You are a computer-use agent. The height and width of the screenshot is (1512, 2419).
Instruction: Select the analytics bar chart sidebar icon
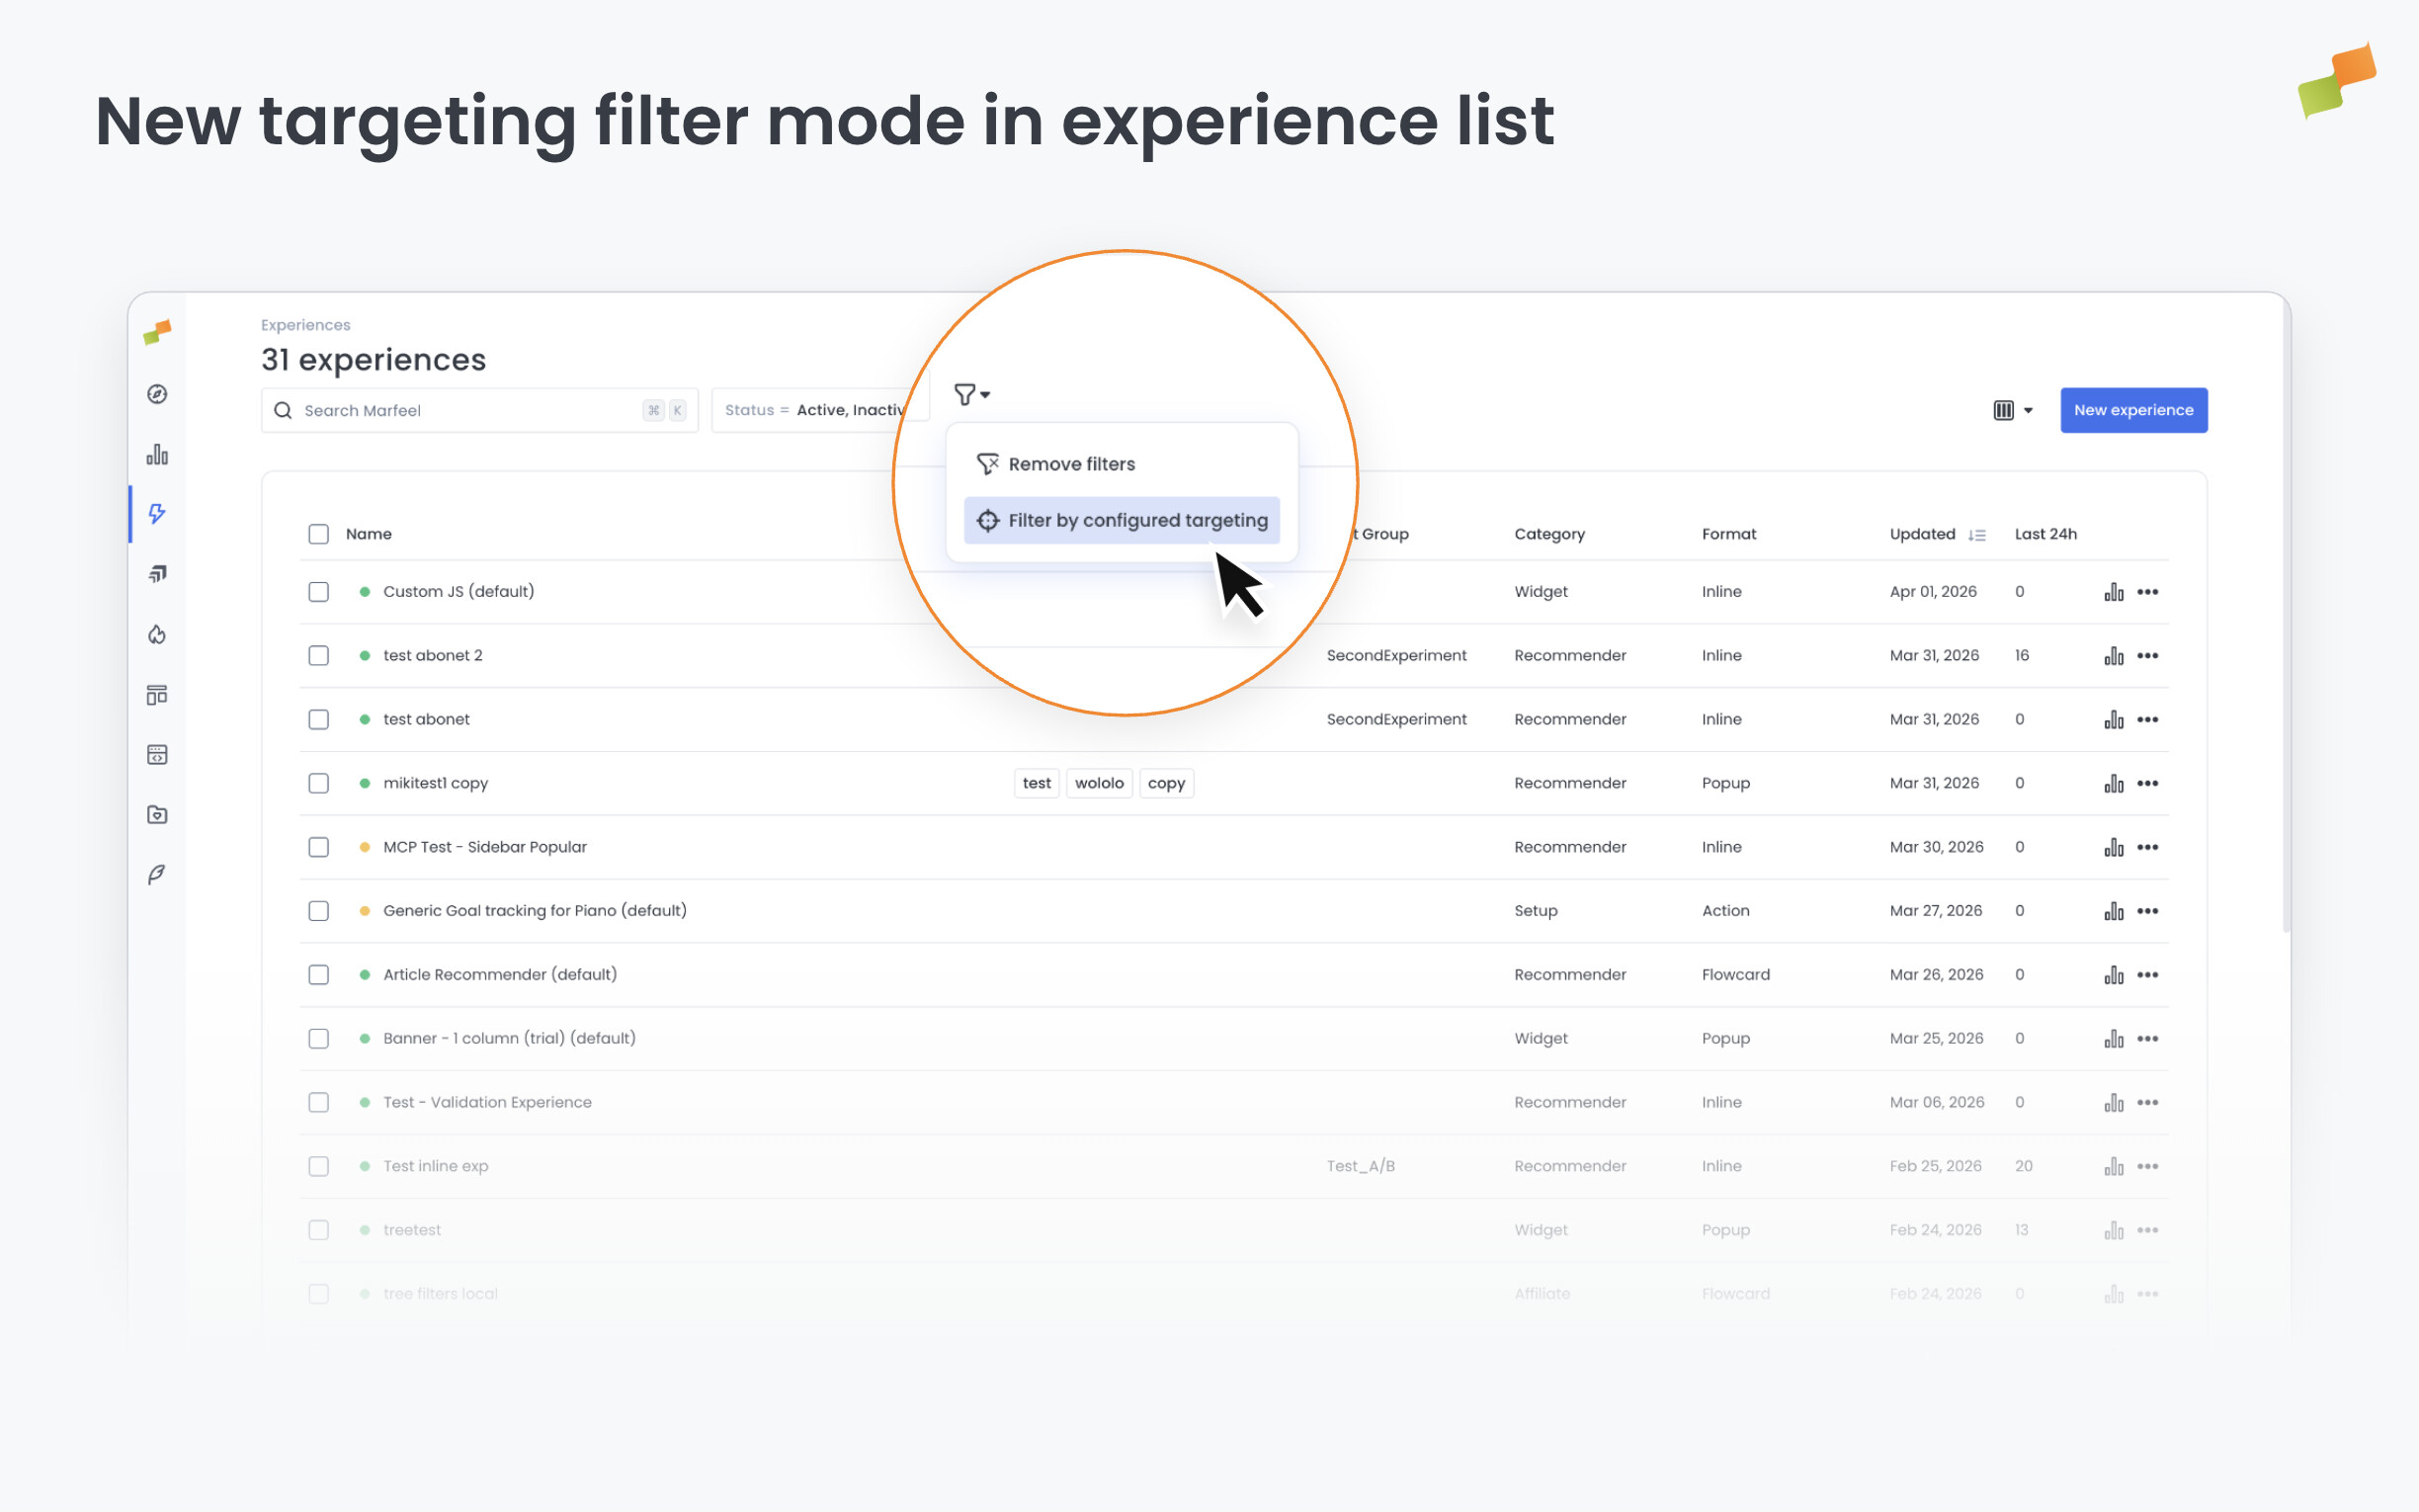157,454
